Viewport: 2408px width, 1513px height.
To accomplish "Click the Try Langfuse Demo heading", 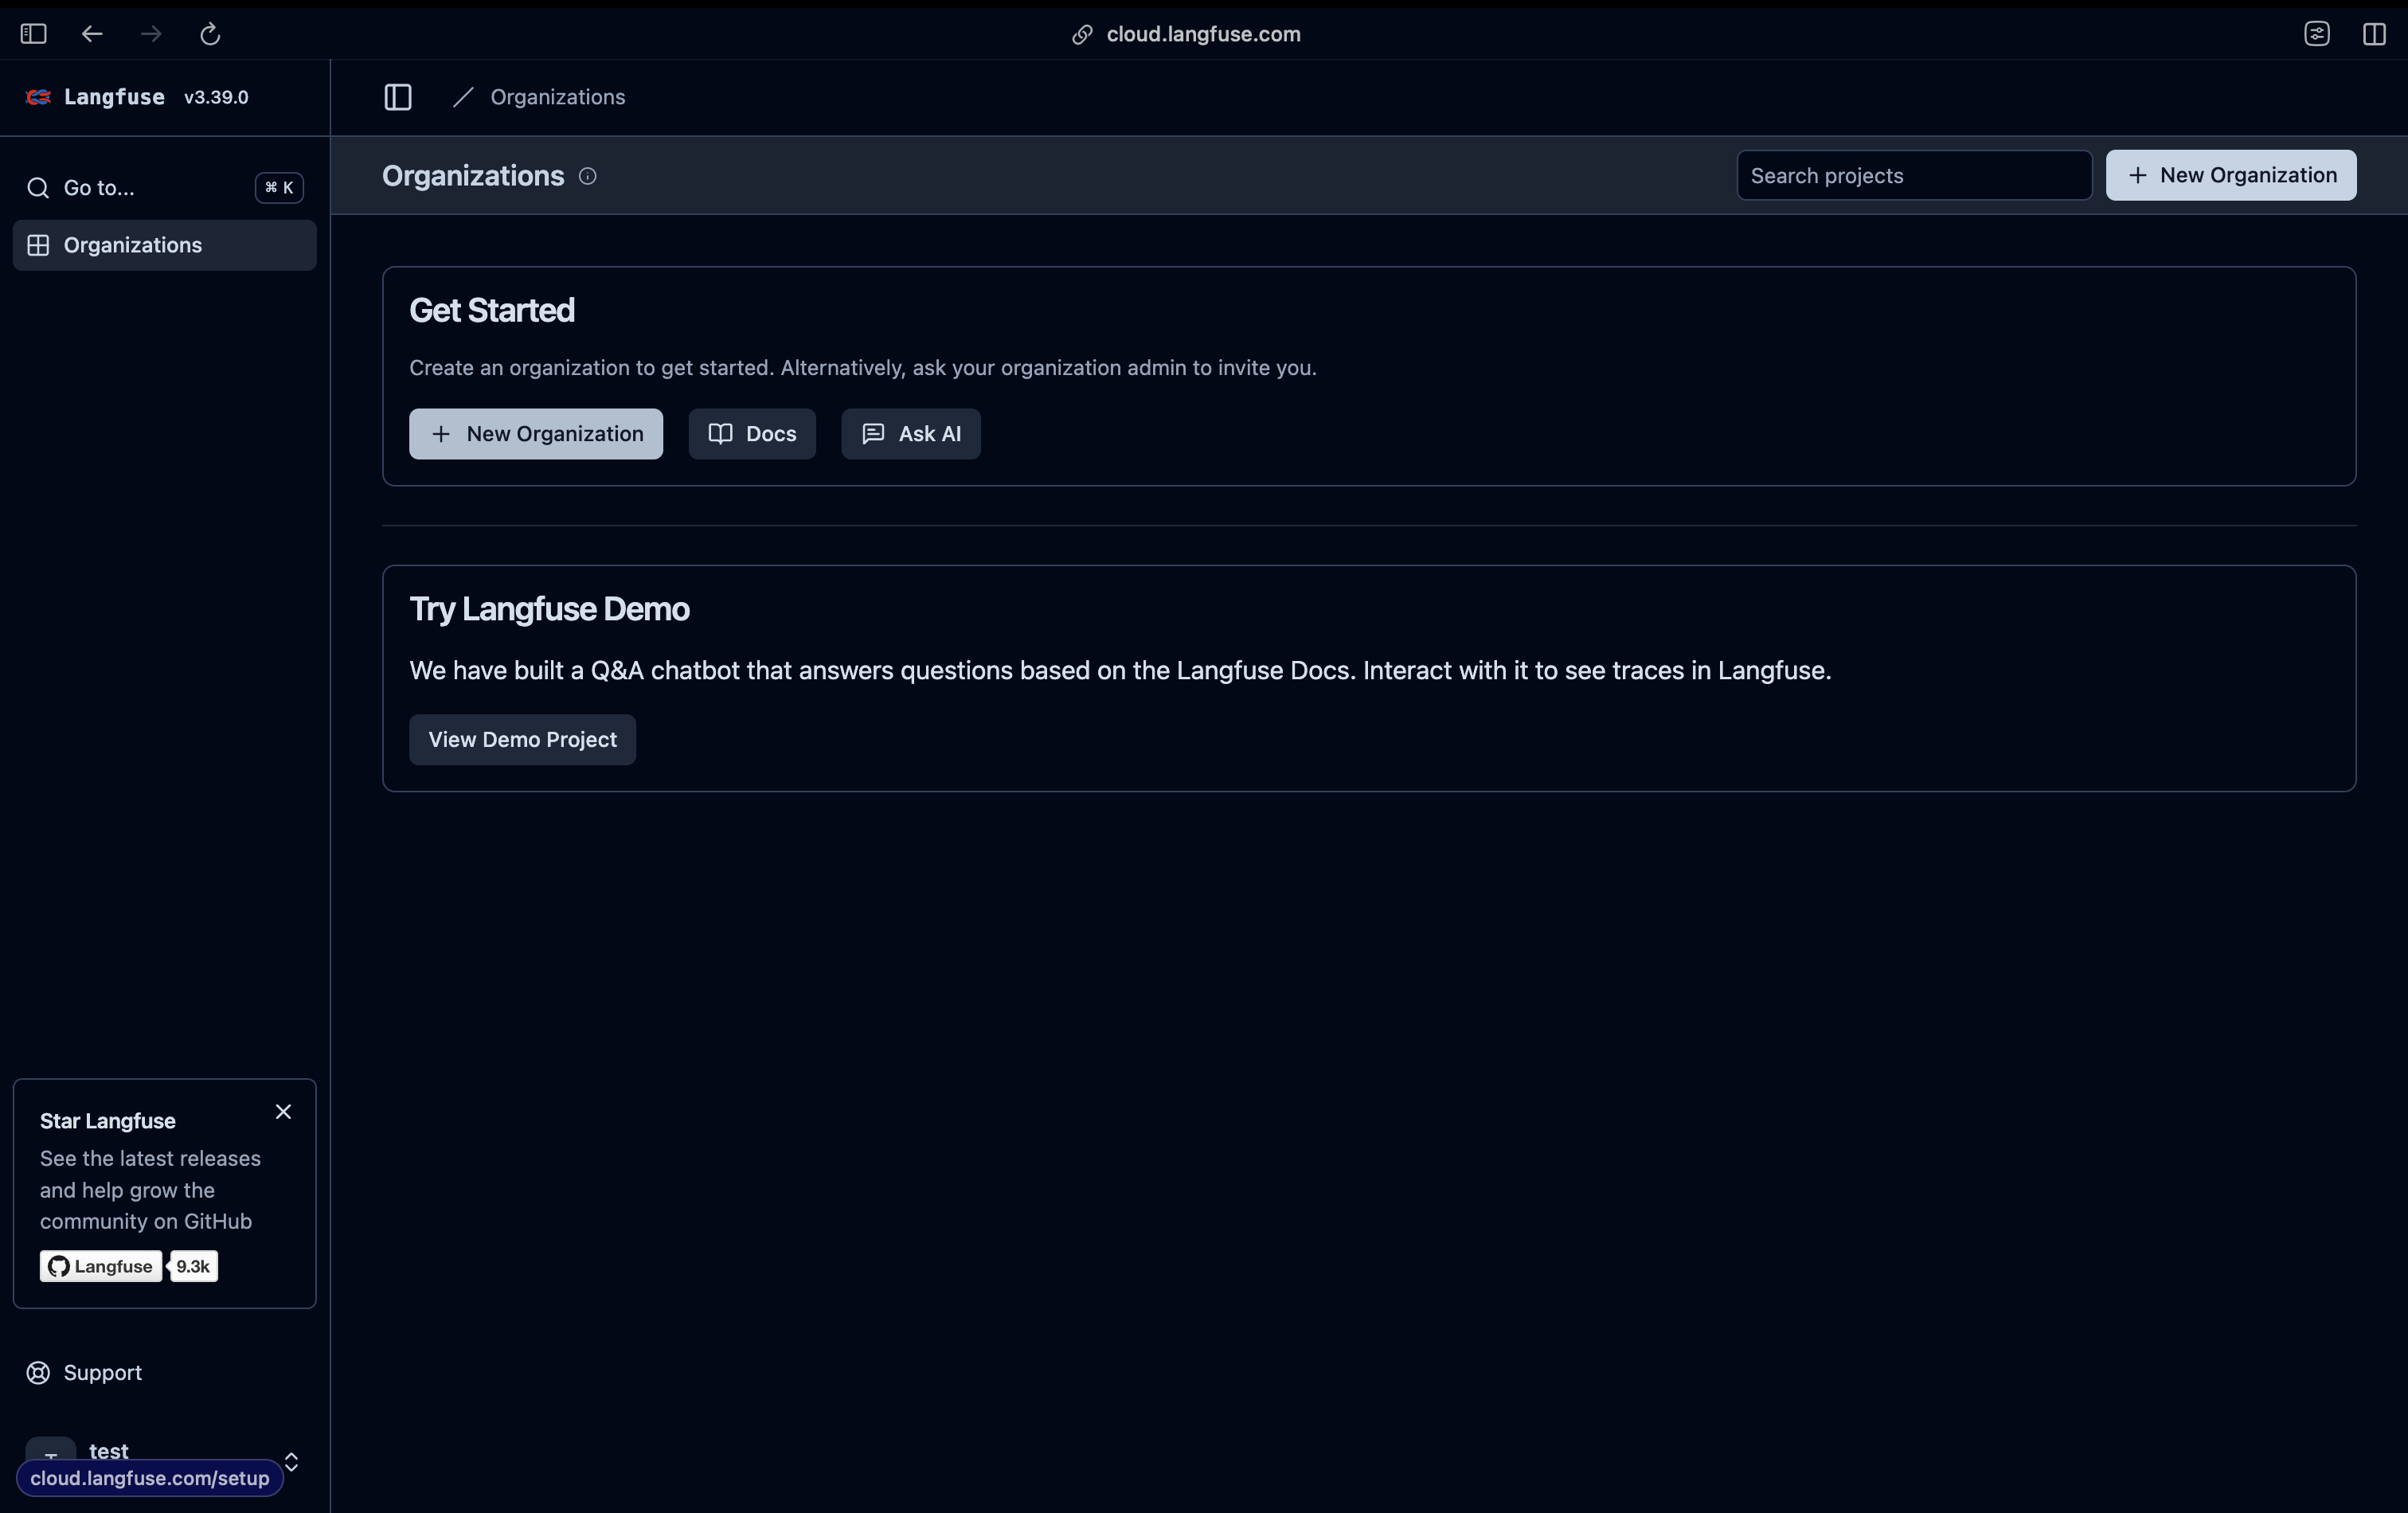I will coord(549,609).
